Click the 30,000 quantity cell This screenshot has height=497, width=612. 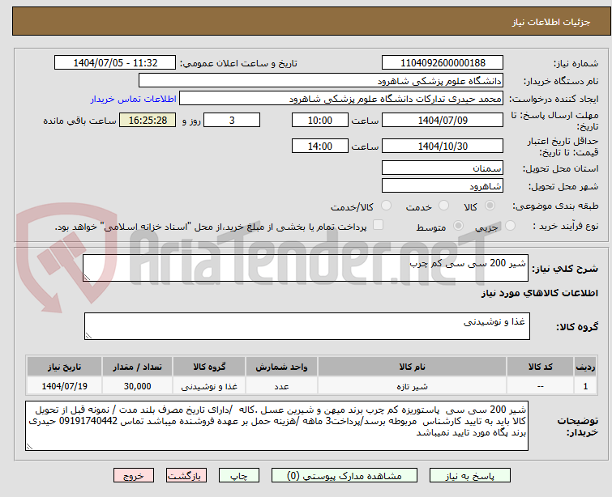tap(137, 386)
